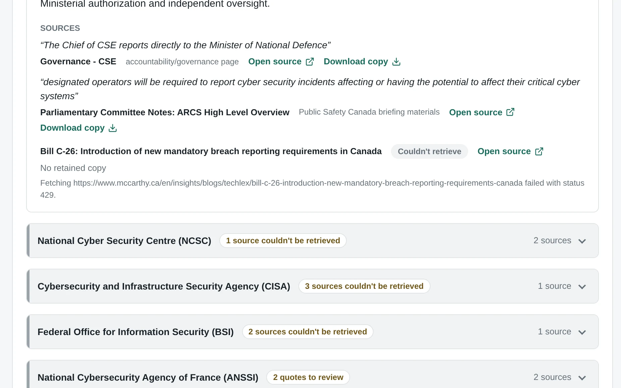The width and height of the screenshot is (621, 388).
Task: Click "2 quotes to review" badge
Action: point(308,377)
